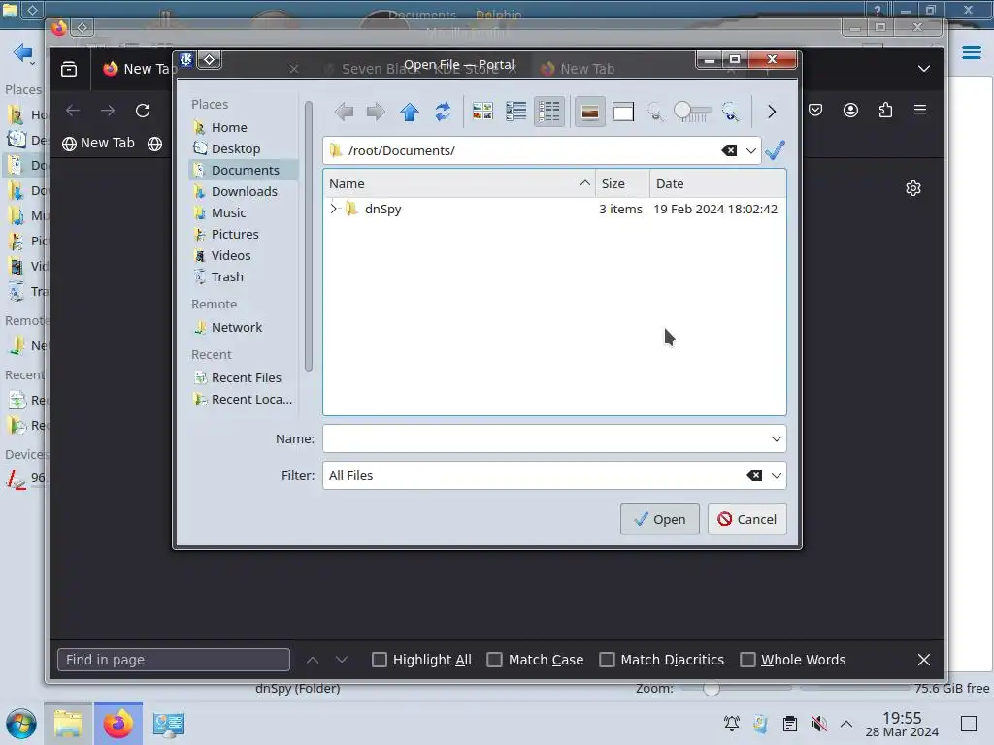Image resolution: width=994 pixels, height=745 pixels.
Task: Switch to compact view mode
Action: coord(516,113)
